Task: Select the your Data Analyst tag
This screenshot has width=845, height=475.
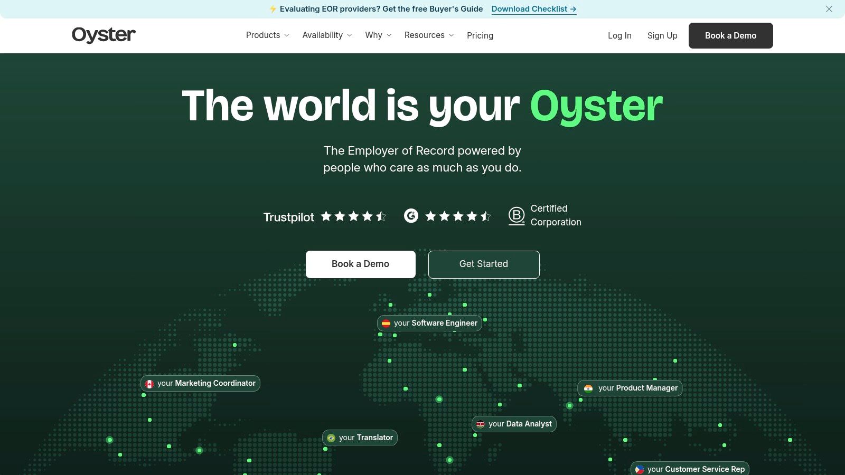Action: (514, 424)
